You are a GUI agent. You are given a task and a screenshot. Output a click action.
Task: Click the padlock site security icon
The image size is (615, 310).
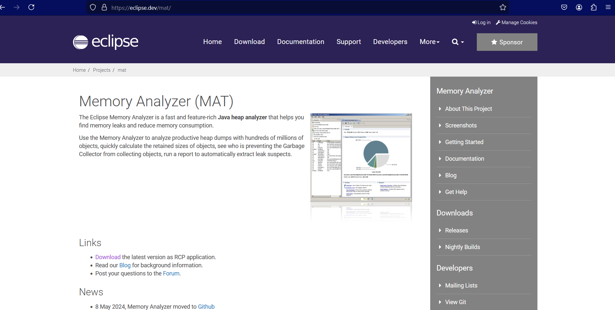pos(104,7)
